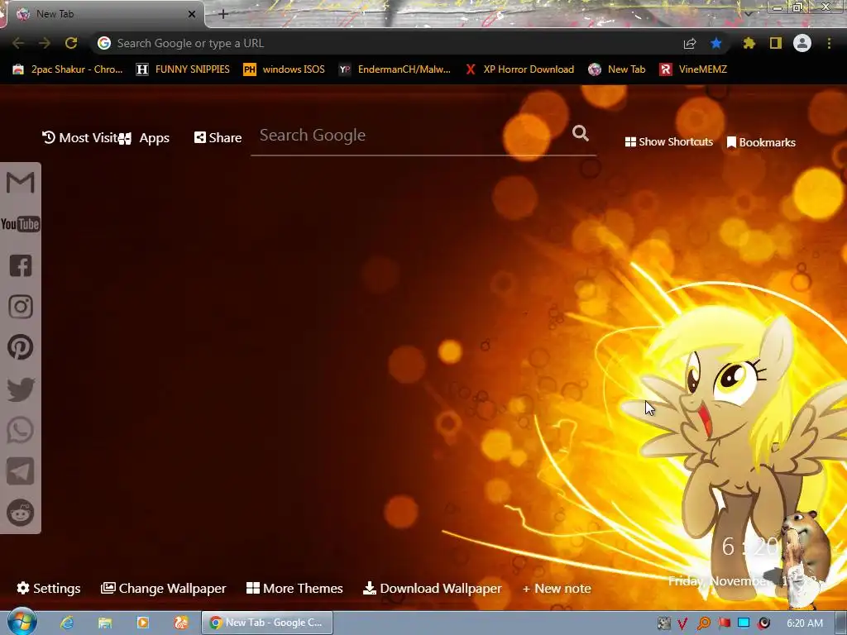Viewport: 847px width, 635px height.
Task: Click the taskbar clock 6:20 AM
Action: tap(804, 623)
